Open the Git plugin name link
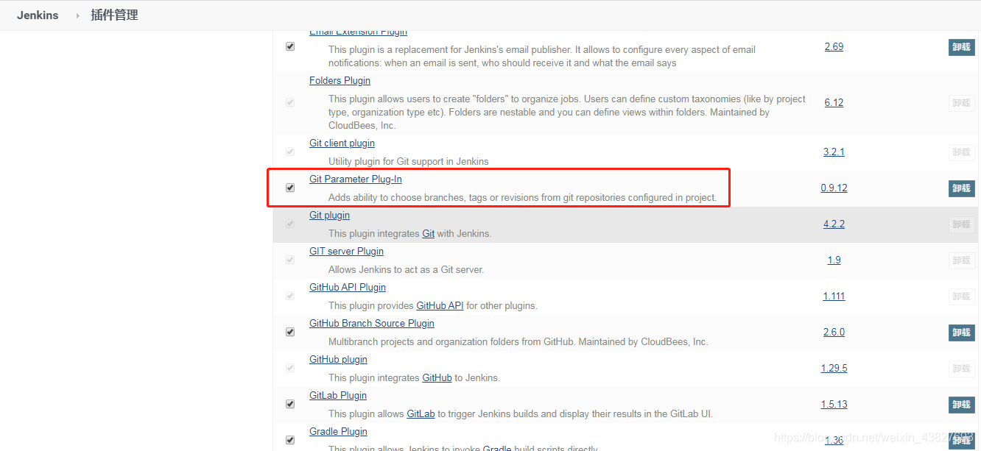The width and height of the screenshot is (981, 451). click(329, 216)
